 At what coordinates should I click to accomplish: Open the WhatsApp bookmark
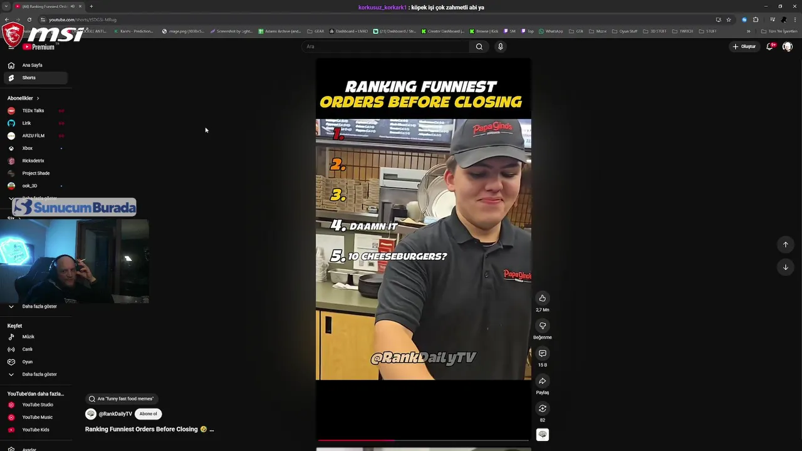click(x=551, y=31)
